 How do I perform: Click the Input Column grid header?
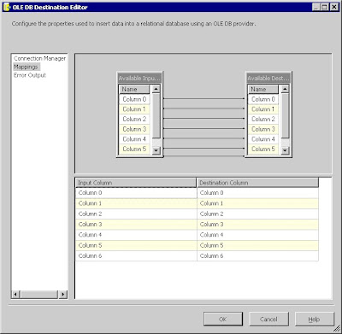pos(136,183)
